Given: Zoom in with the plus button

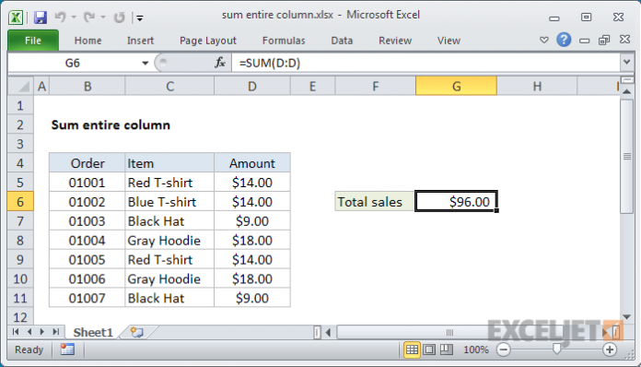Looking at the screenshot, I should point(609,349).
